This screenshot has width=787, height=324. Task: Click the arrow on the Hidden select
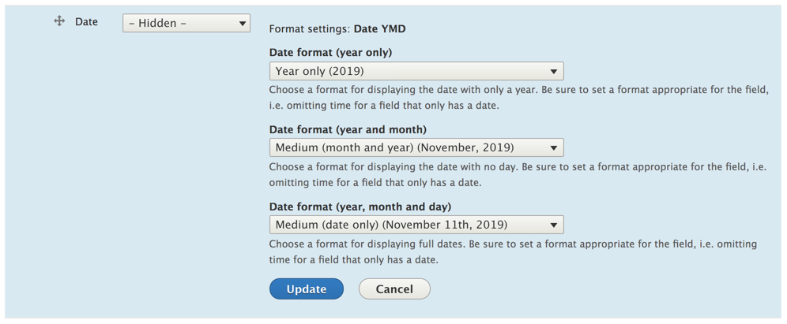[x=243, y=24]
